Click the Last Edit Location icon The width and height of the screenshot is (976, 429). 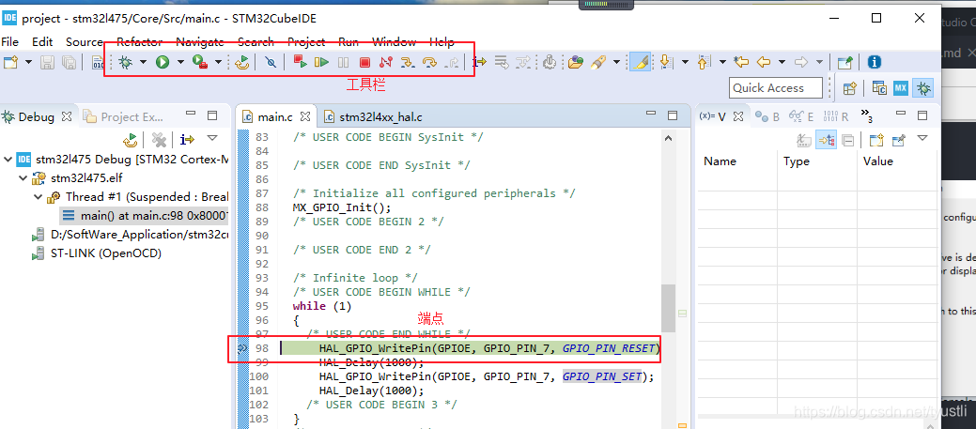[x=741, y=62]
